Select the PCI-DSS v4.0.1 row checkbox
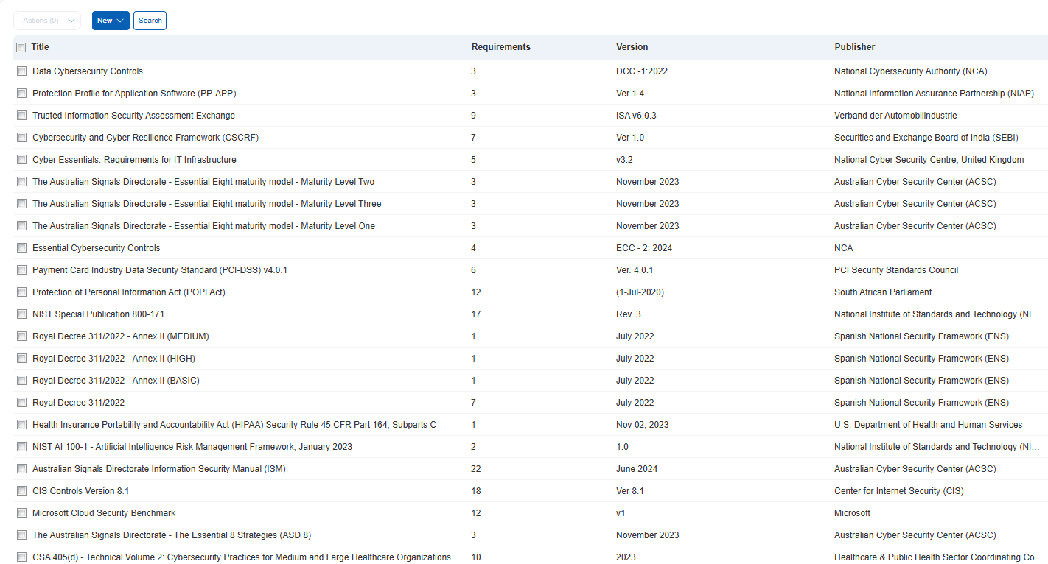Image resolution: width=1048 pixels, height=564 pixels. [21, 270]
